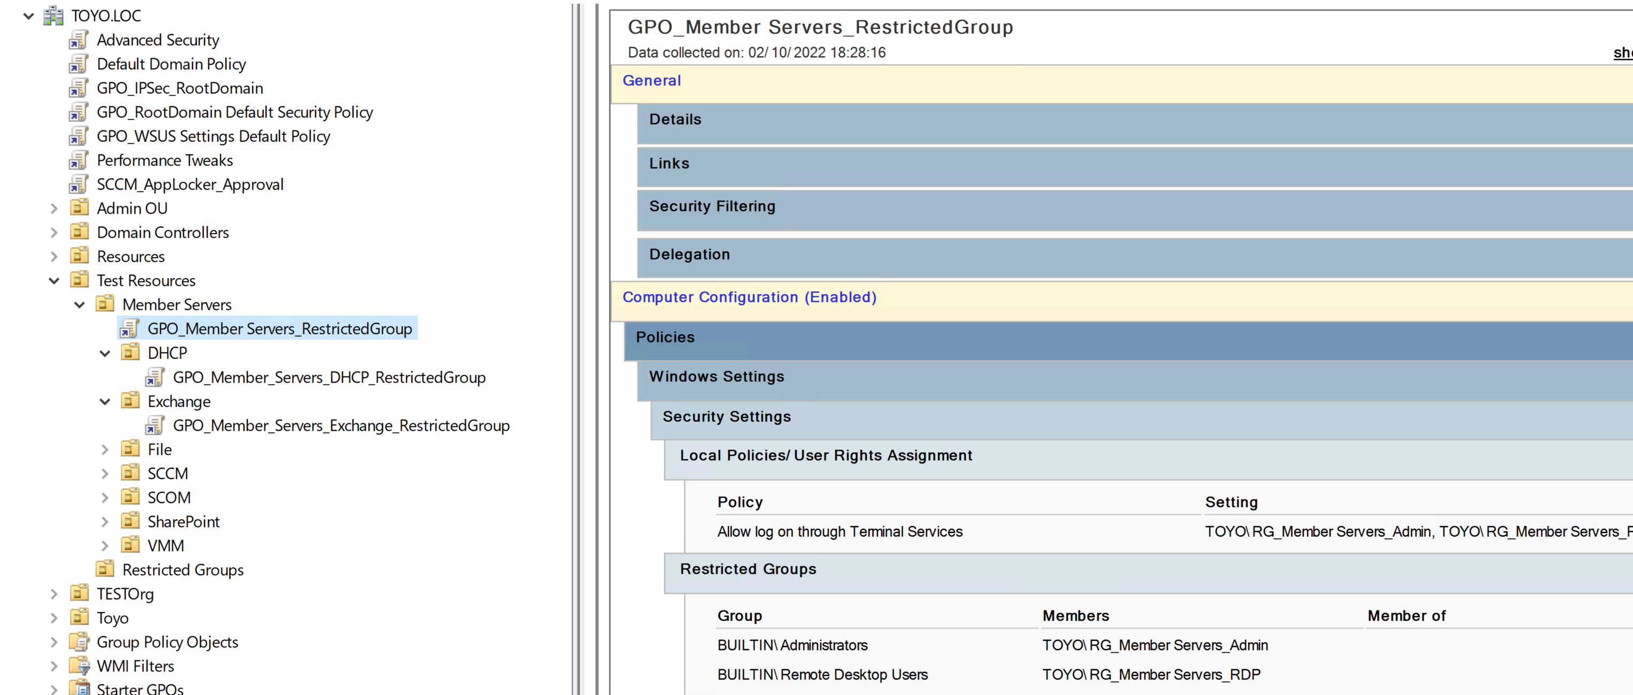
Task: Click the SCCM_AppLocker_Approval GPO icon
Action: [78, 184]
